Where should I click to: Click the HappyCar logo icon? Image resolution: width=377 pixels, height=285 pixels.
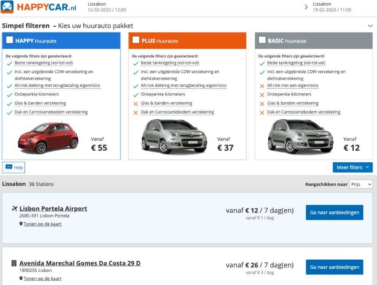click(x=7, y=7)
